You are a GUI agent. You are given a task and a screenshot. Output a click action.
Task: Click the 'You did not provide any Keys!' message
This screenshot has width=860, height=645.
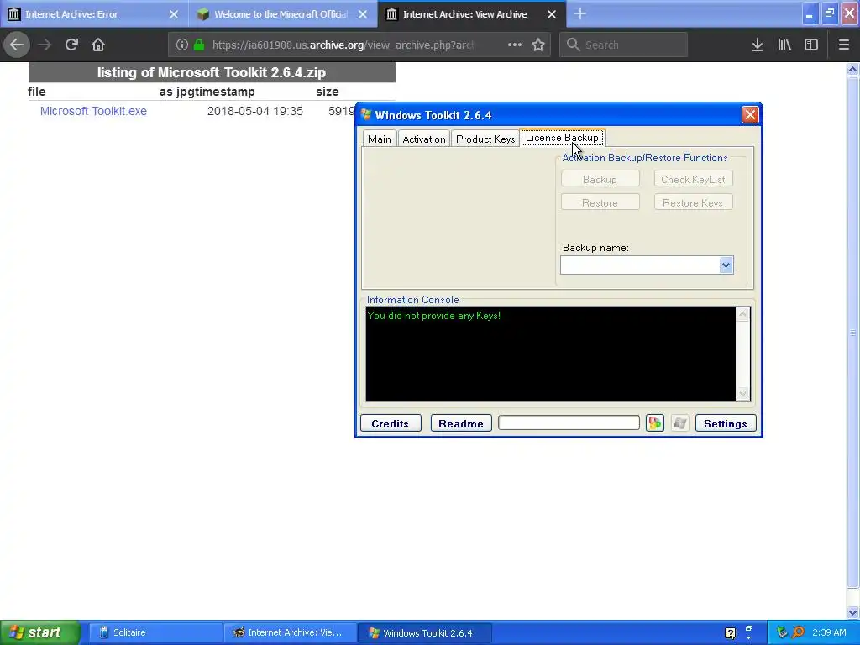[434, 316]
